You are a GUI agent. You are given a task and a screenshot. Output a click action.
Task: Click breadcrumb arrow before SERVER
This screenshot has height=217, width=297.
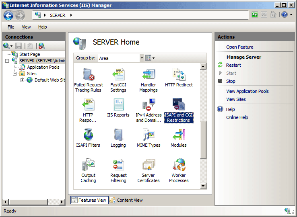point(45,15)
